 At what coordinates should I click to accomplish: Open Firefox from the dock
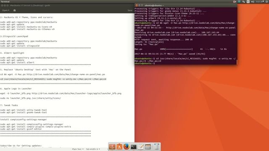click(x=127, y=147)
